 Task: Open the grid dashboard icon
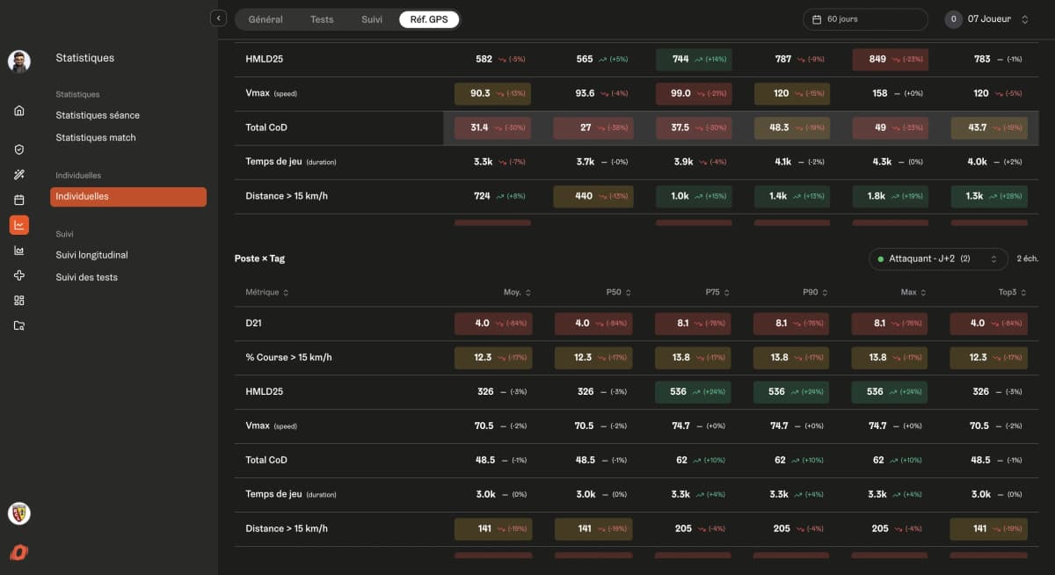(19, 300)
